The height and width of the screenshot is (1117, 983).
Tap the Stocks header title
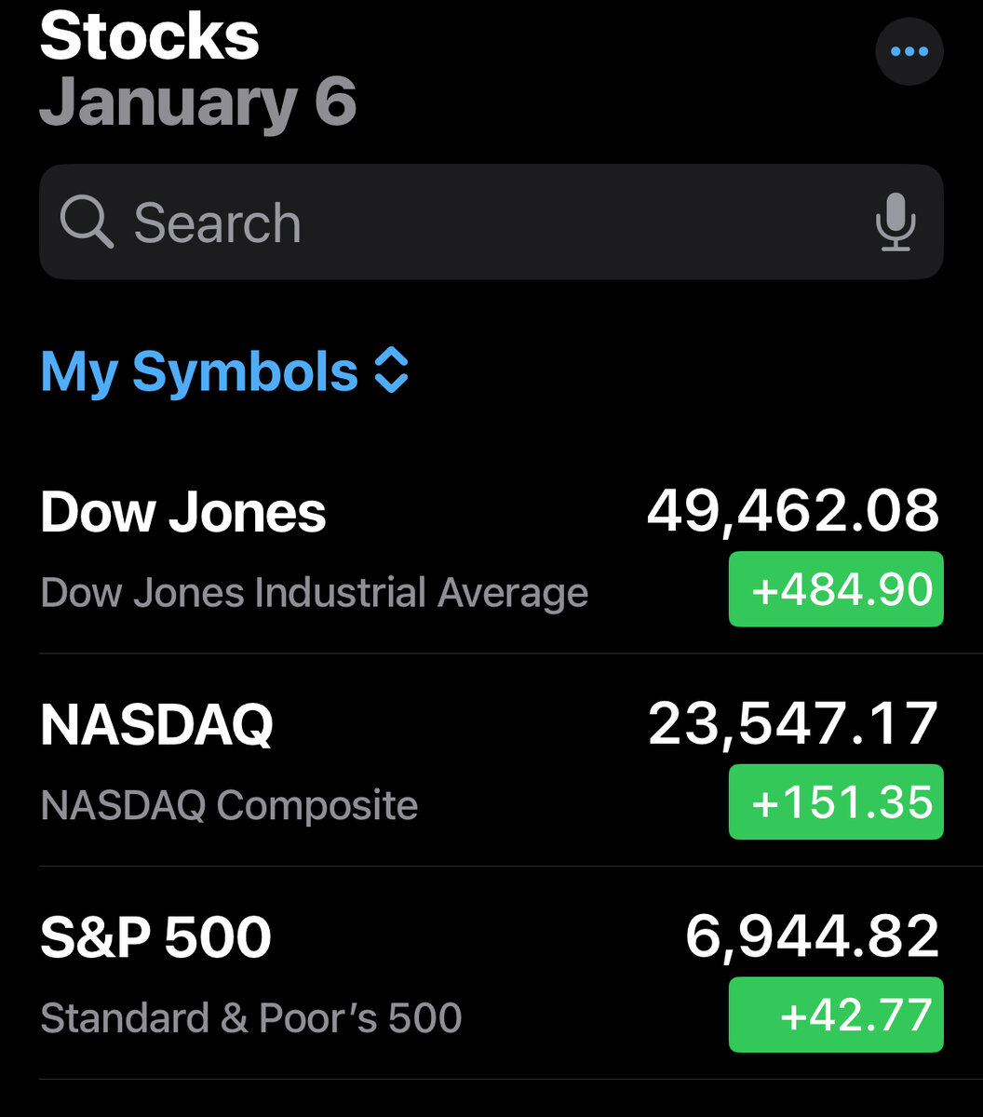[150, 37]
